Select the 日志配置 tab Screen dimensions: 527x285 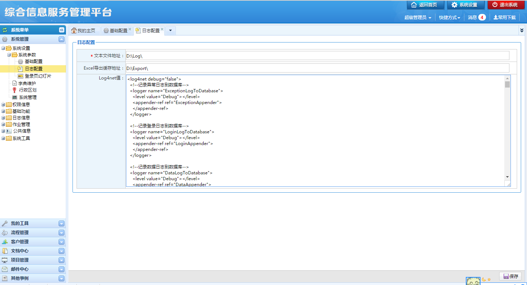[x=149, y=31]
